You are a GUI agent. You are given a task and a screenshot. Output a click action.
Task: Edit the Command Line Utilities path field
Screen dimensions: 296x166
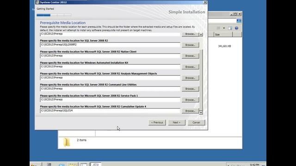110,89
